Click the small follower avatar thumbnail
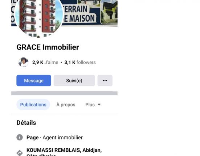This screenshot has width=200, height=156. [x=23, y=62]
